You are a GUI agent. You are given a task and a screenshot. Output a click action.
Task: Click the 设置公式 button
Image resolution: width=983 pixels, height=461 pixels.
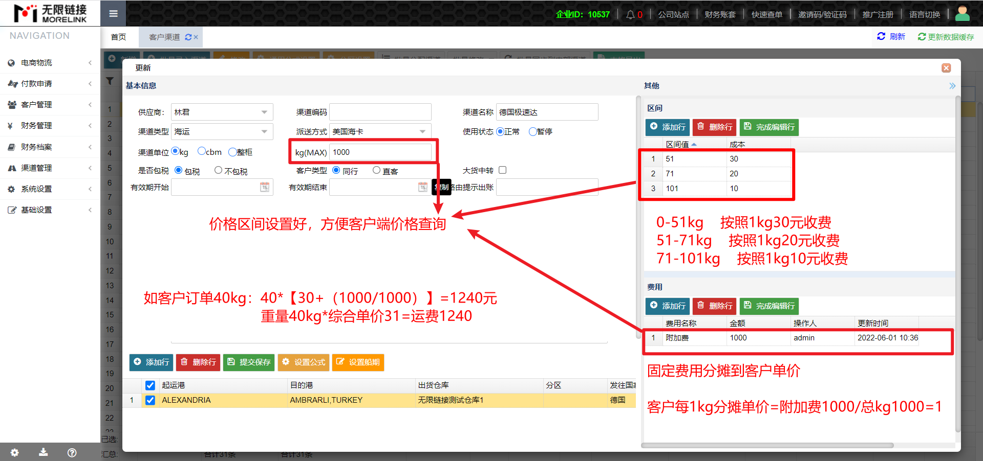tap(304, 362)
